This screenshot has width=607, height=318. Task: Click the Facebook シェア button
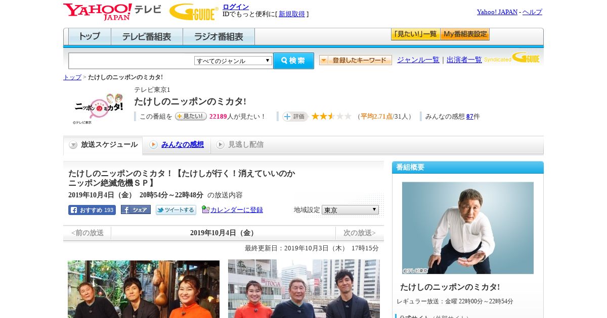(136, 210)
